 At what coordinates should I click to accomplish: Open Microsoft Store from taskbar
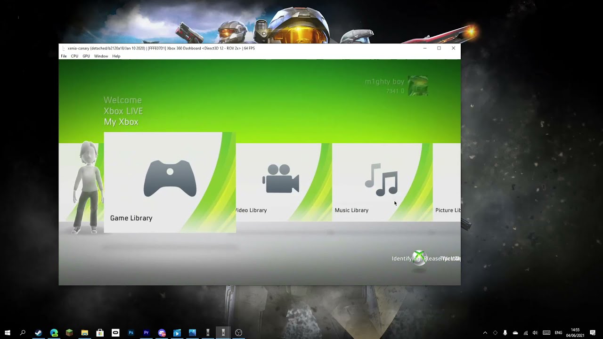coord(100,333)
